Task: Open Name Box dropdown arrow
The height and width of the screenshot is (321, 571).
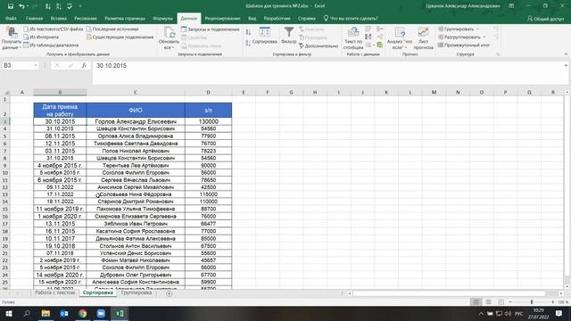Action: [x=36, y=65]
